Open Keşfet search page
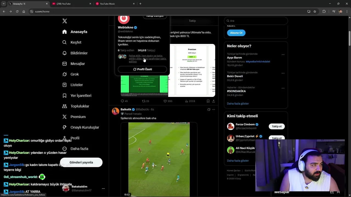 72,42
